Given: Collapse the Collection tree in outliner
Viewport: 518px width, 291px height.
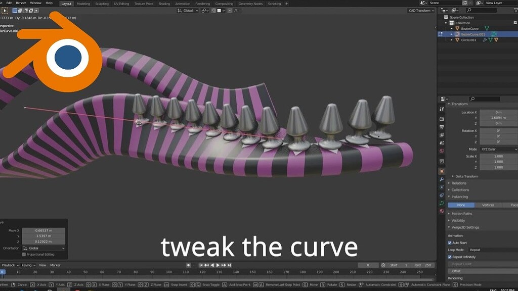Looking at the screenshot, I should [446, 23].
